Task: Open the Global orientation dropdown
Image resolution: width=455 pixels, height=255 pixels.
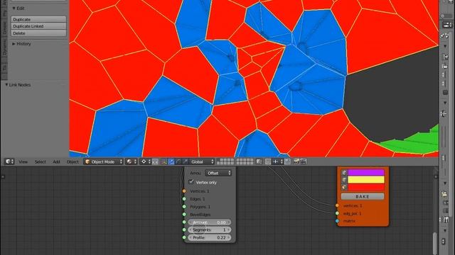Action: [x=202, y=161]
